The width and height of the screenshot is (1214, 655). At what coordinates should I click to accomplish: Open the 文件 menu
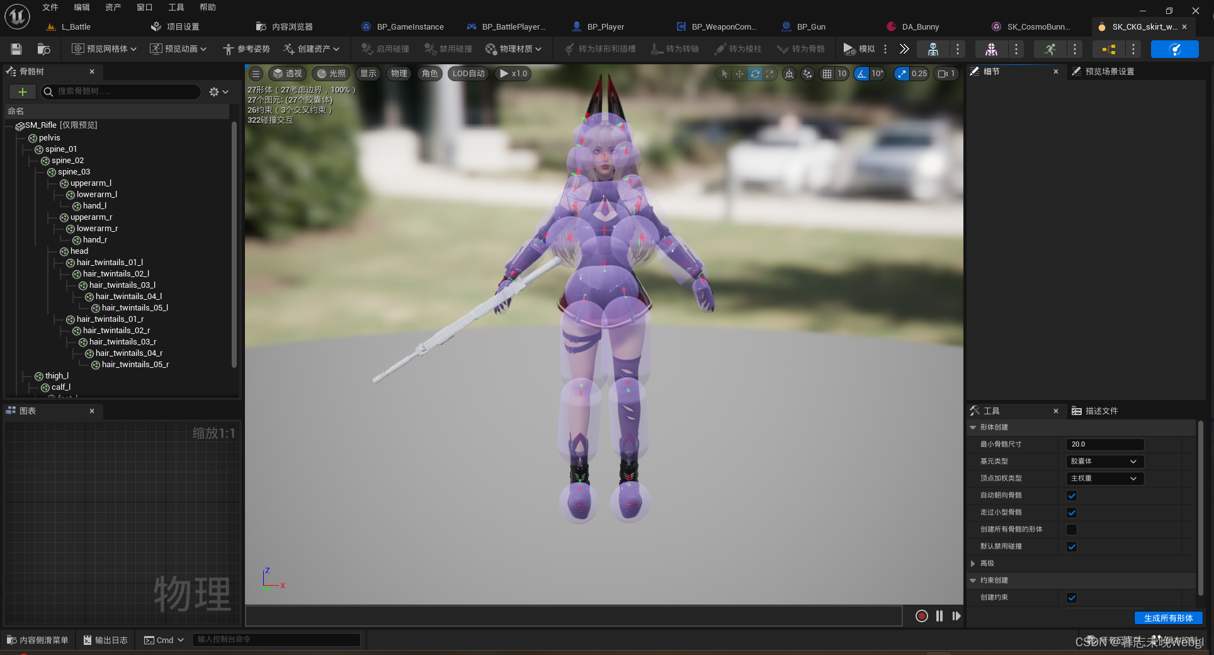[50, 8]
